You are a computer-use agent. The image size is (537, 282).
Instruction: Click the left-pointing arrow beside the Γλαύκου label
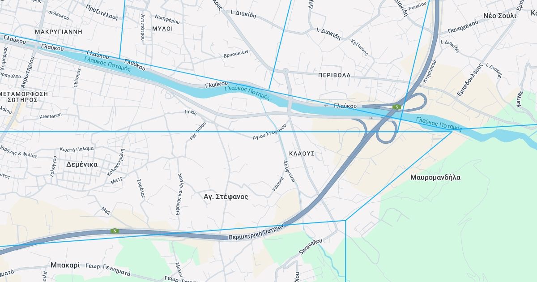326,106
